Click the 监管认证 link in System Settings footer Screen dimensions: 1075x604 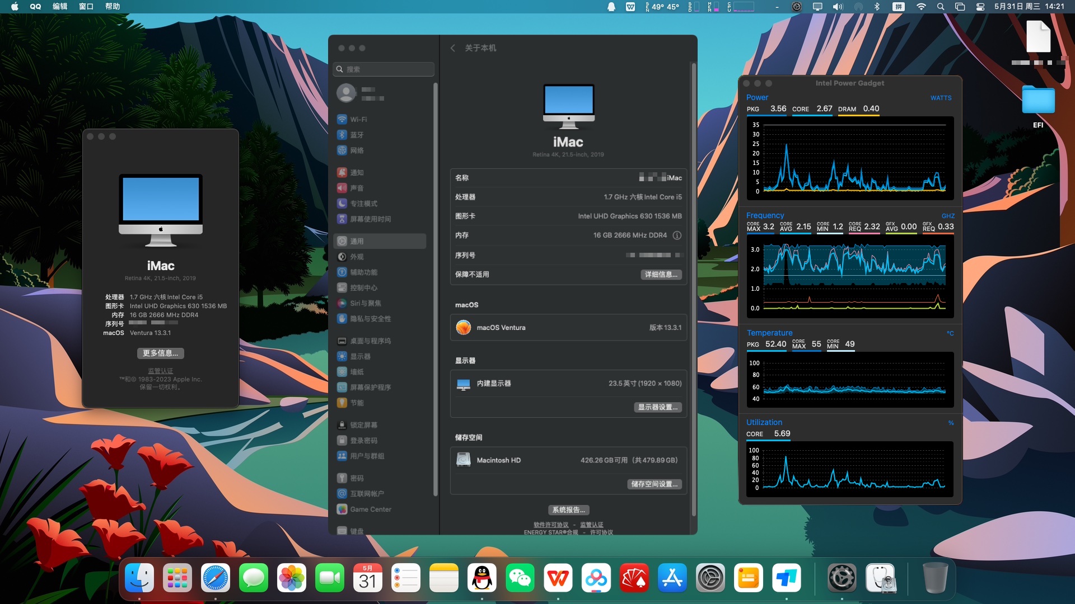pyautogui.click(x=591, y=525)
